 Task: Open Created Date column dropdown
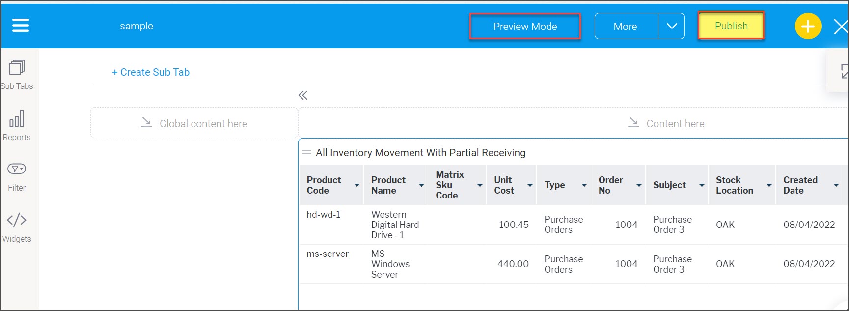click(836, 185)
